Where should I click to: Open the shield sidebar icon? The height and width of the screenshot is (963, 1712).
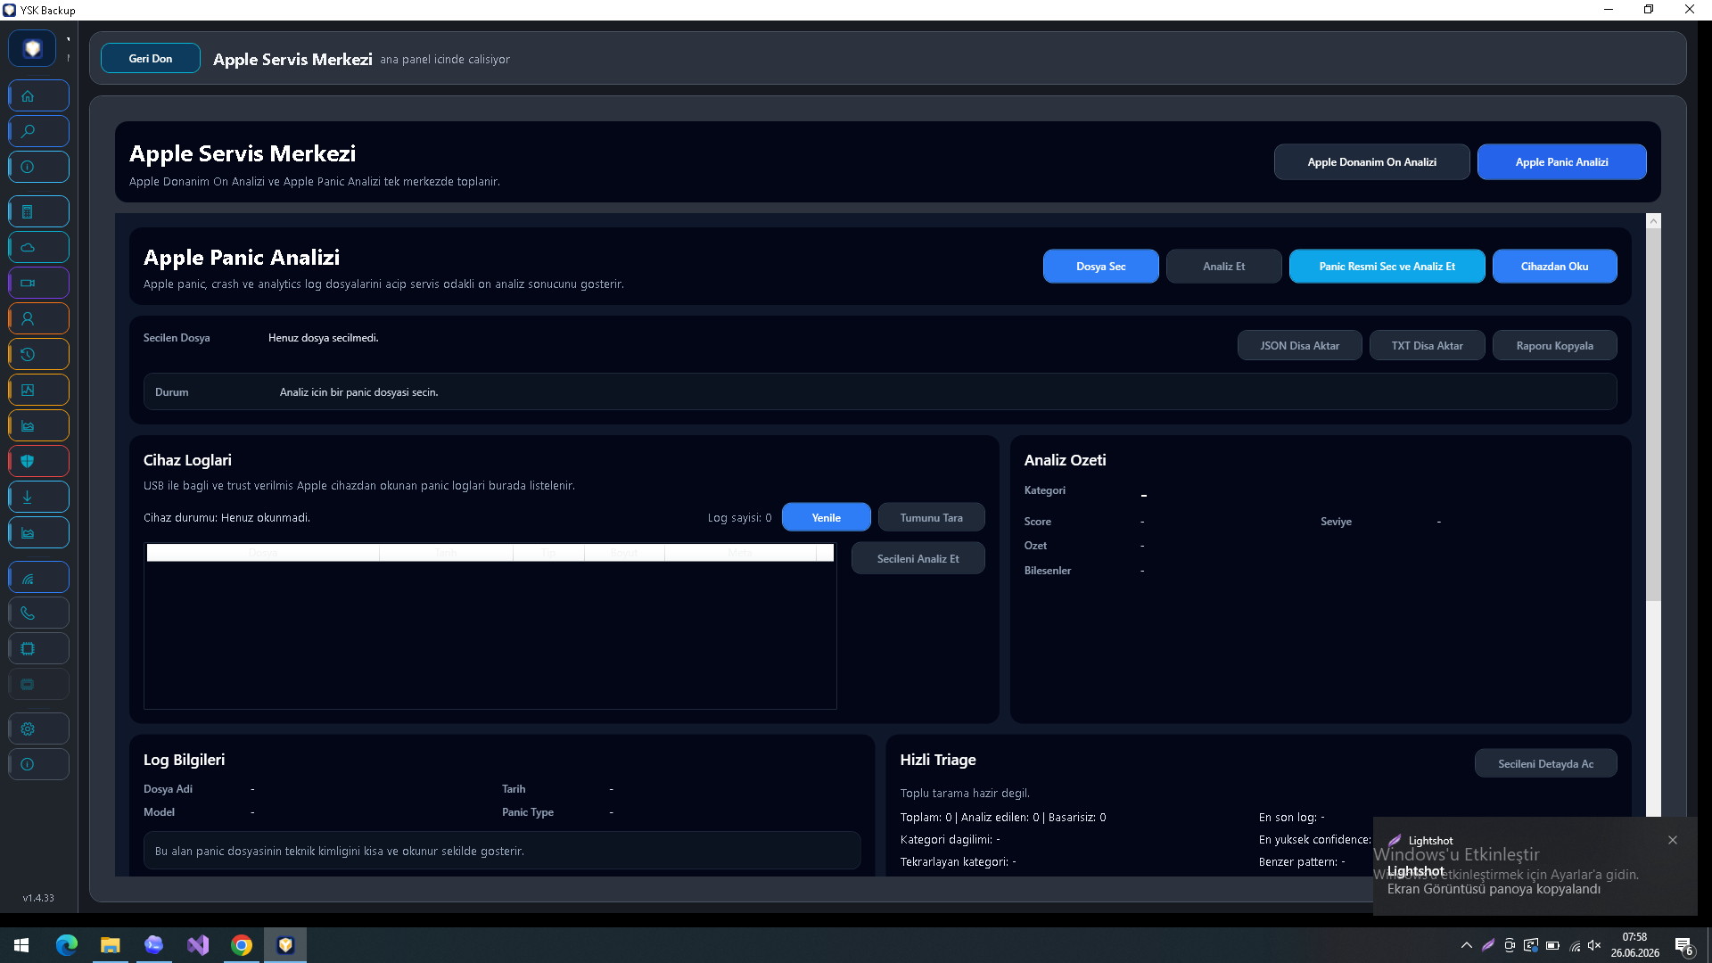click(x=38, y=461)
